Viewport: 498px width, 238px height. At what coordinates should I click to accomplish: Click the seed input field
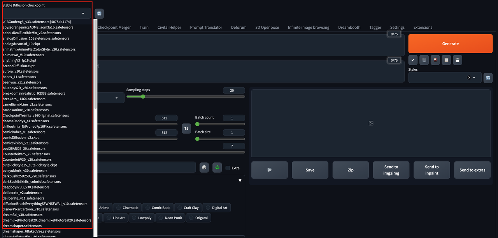146,167
